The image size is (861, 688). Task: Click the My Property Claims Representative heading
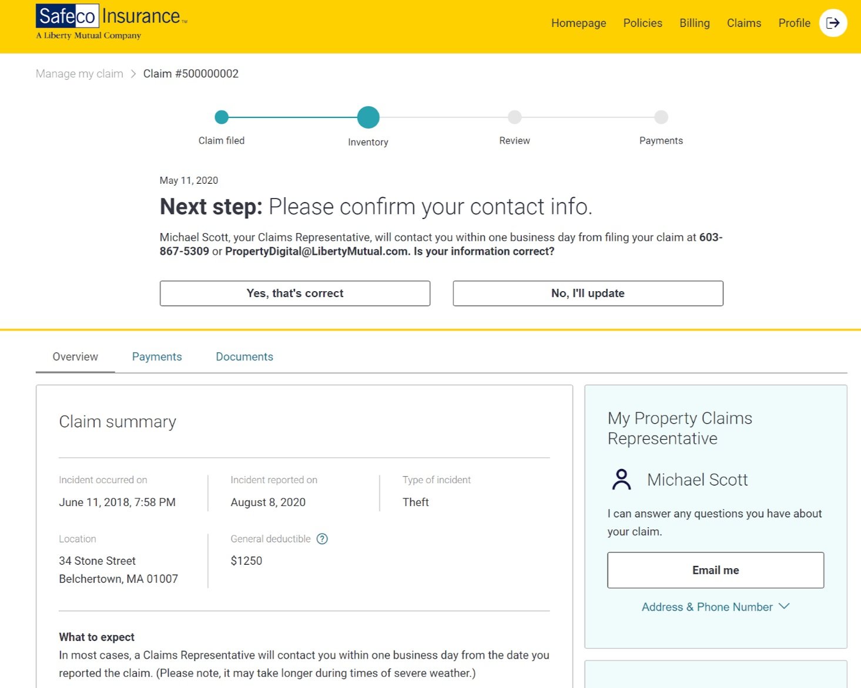point(680,428)
